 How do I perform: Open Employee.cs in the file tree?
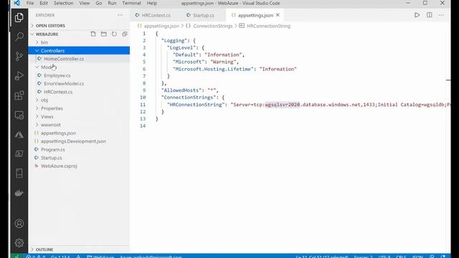click(x=57, y=75)
